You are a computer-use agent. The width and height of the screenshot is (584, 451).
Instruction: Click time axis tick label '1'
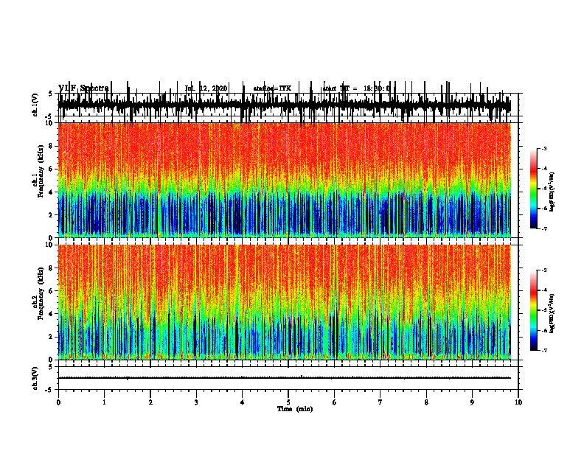pos(104,402)
